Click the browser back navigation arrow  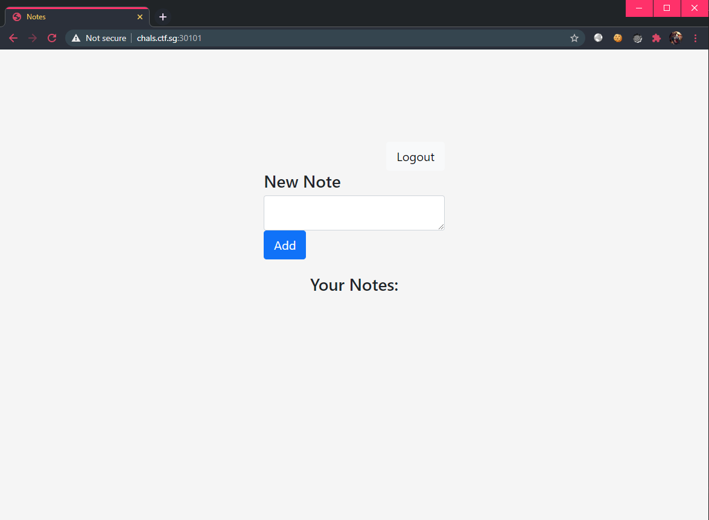(13, 37)
